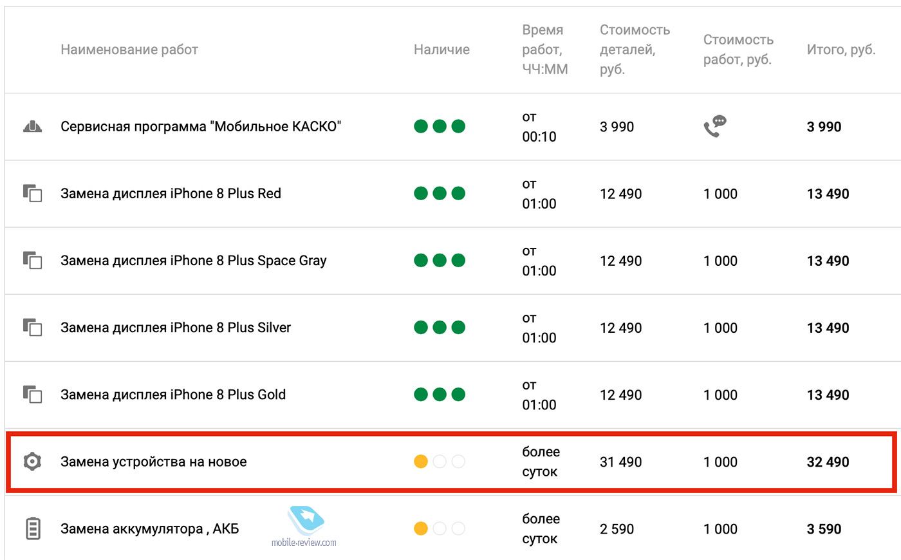Open "Замена устройства на новое" entry

click(x=153, y=462)
